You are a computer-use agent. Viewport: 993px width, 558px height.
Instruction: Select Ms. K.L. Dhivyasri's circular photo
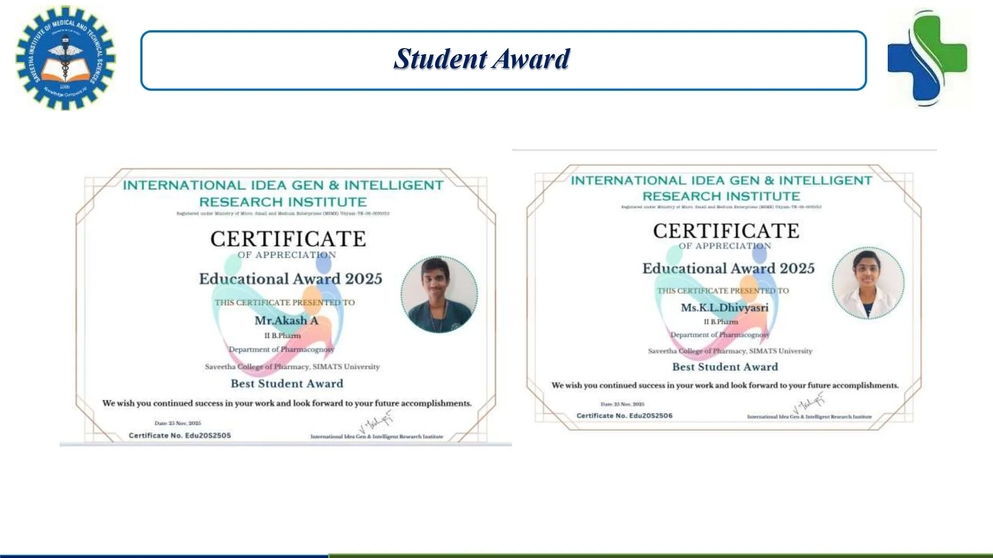[x=868, y=283]
